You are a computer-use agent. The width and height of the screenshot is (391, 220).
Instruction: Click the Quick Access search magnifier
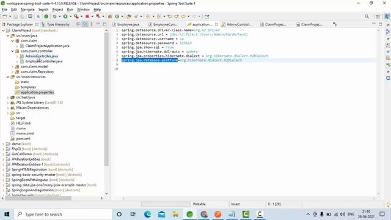(x=367, y=16)
